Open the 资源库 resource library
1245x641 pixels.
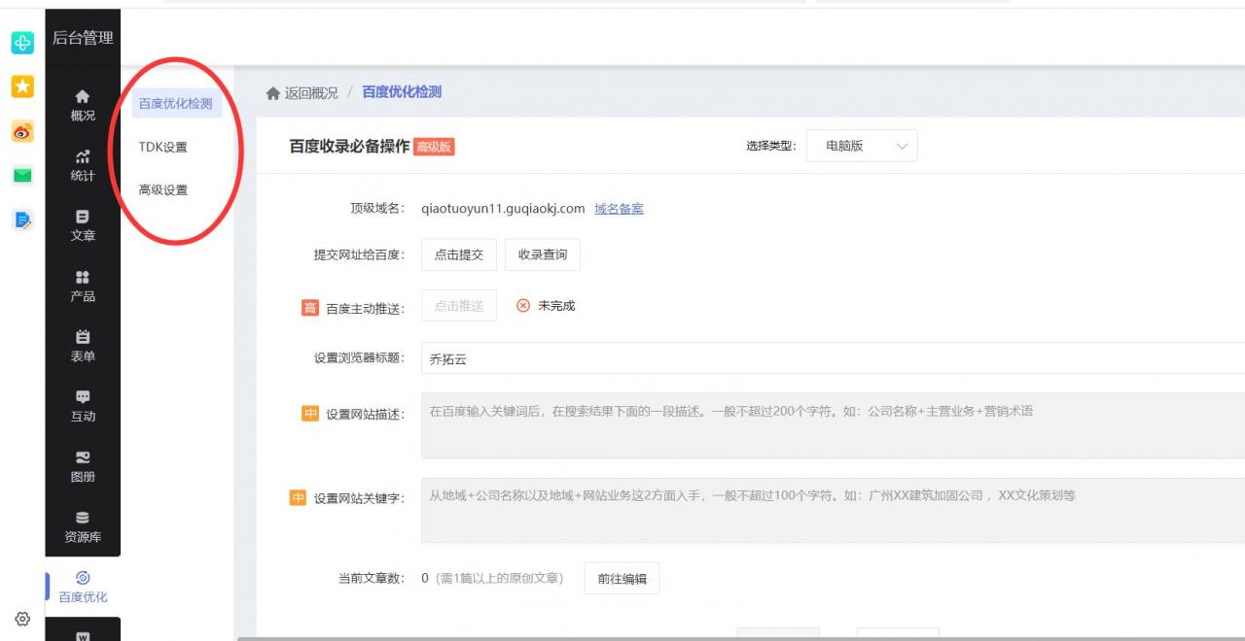[x=83, y=526]
